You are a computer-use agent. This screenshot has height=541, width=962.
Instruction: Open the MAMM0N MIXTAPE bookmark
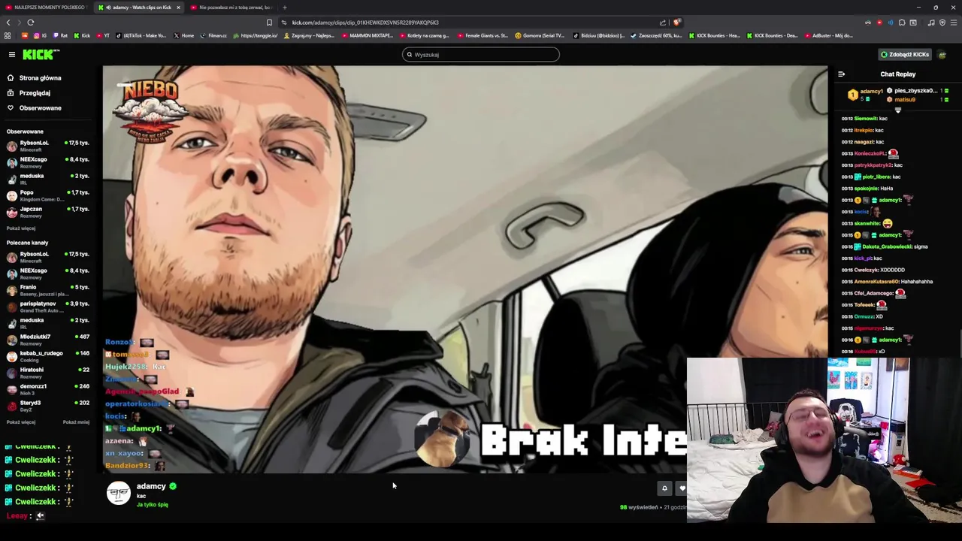point(367,35)
